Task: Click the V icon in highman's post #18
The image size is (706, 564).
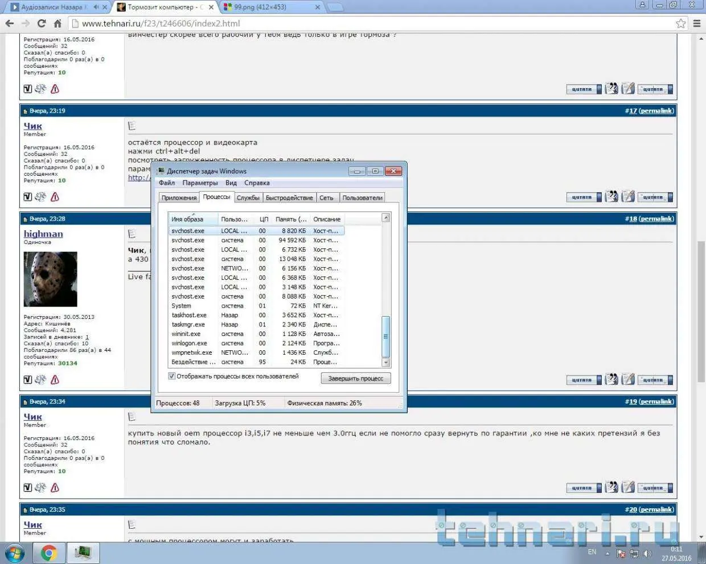Action: (x=27, y=379)
